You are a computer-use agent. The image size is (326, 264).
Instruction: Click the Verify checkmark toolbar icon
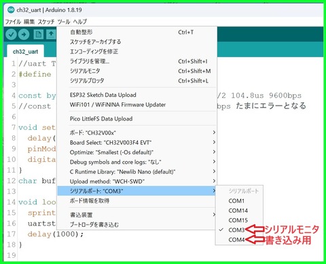[x=11, y=35]
